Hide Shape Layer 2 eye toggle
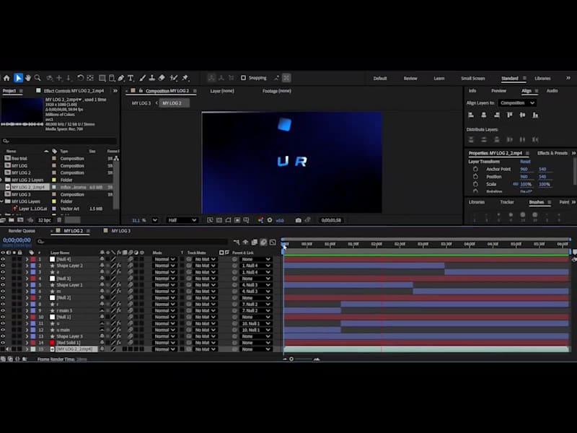 click(3, 266)
